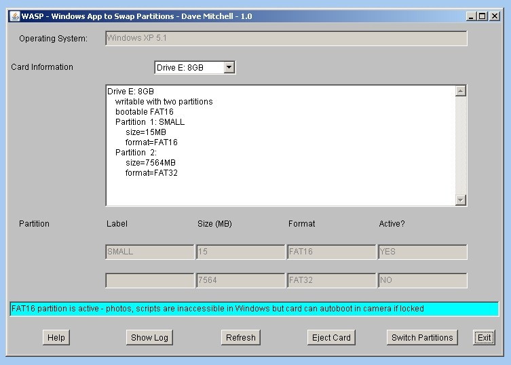Click the 'format=FAT32' line

point(151,173)
